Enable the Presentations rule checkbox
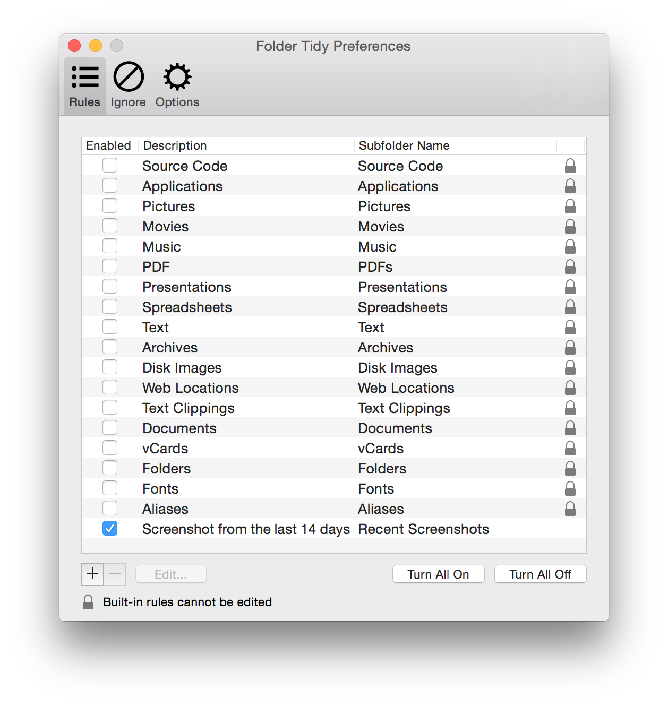This screenshot has height=706, width=668. coord(110,286)
